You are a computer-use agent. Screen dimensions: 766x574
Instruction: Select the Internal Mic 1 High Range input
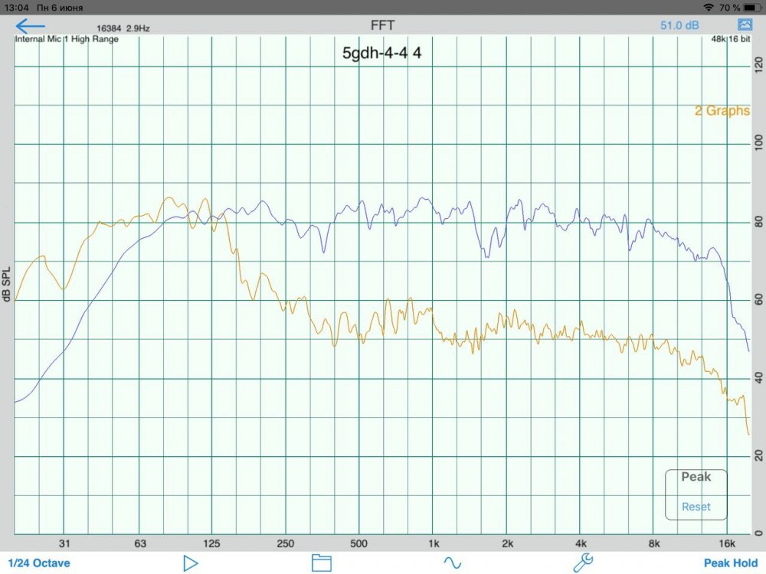pos(67,39)
